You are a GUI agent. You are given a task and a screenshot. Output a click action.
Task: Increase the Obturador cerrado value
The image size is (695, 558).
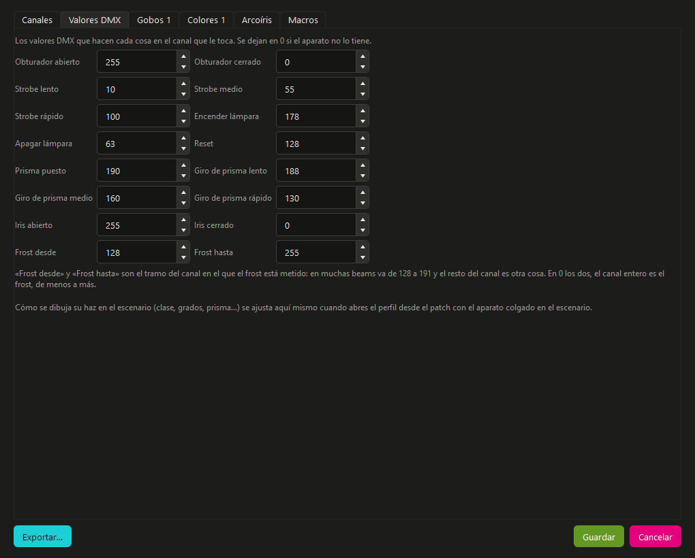pos(362,56)
